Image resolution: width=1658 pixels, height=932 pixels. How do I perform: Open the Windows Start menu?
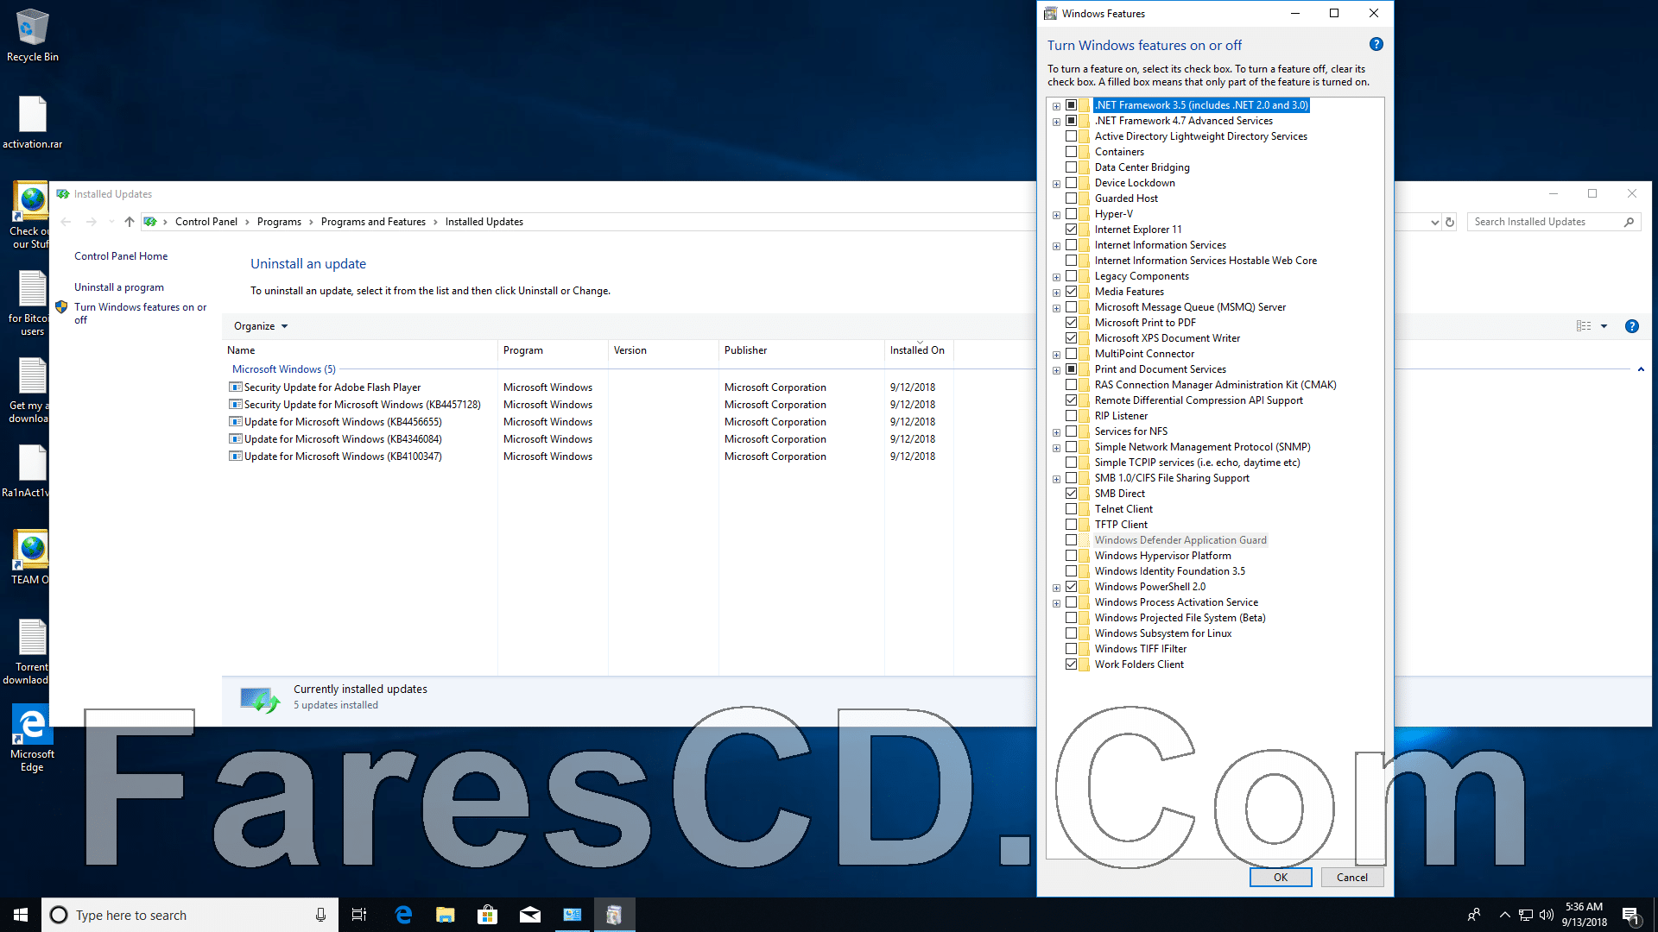coord(21,915)
